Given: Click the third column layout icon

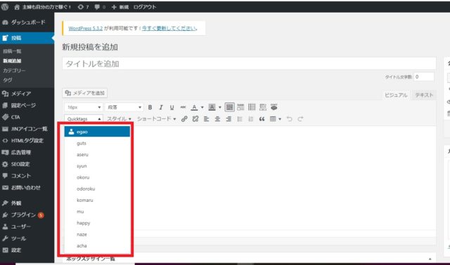Looking at the screenshot, I should 252,107.
